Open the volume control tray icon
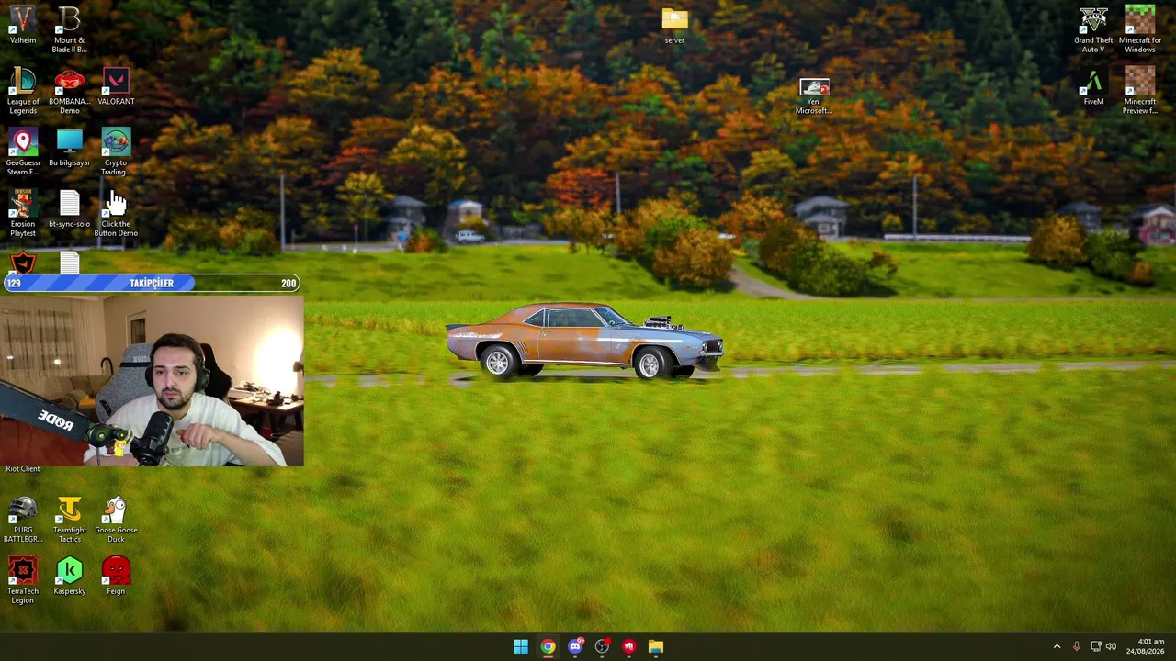This screenshot has width=1176, height=661. point(1111,646)
